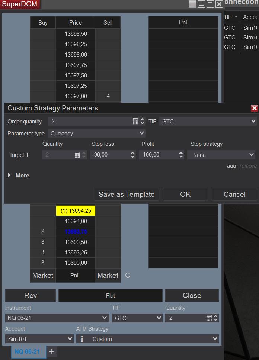Click price row 13697,25
This screenshot has height=360, width=259.
tap(76, 86)
